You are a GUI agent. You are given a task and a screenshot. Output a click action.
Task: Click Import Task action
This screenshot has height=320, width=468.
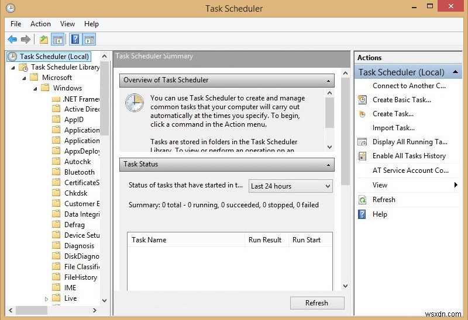(x=393, y=128)
